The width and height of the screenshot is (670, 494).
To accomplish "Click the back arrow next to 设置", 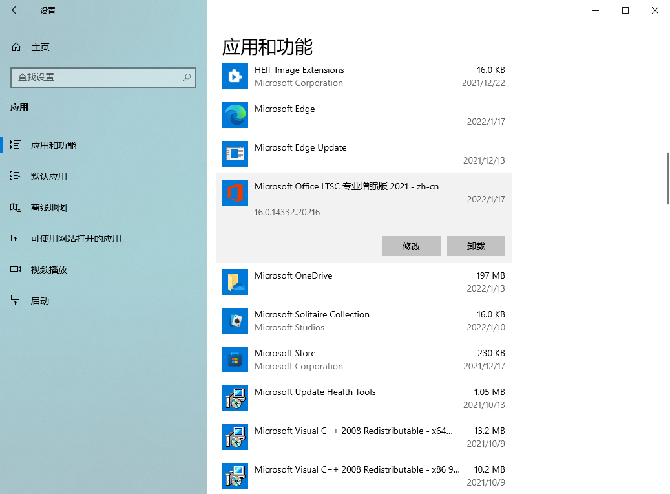I will pyautogui.click(x=16, y=10).
